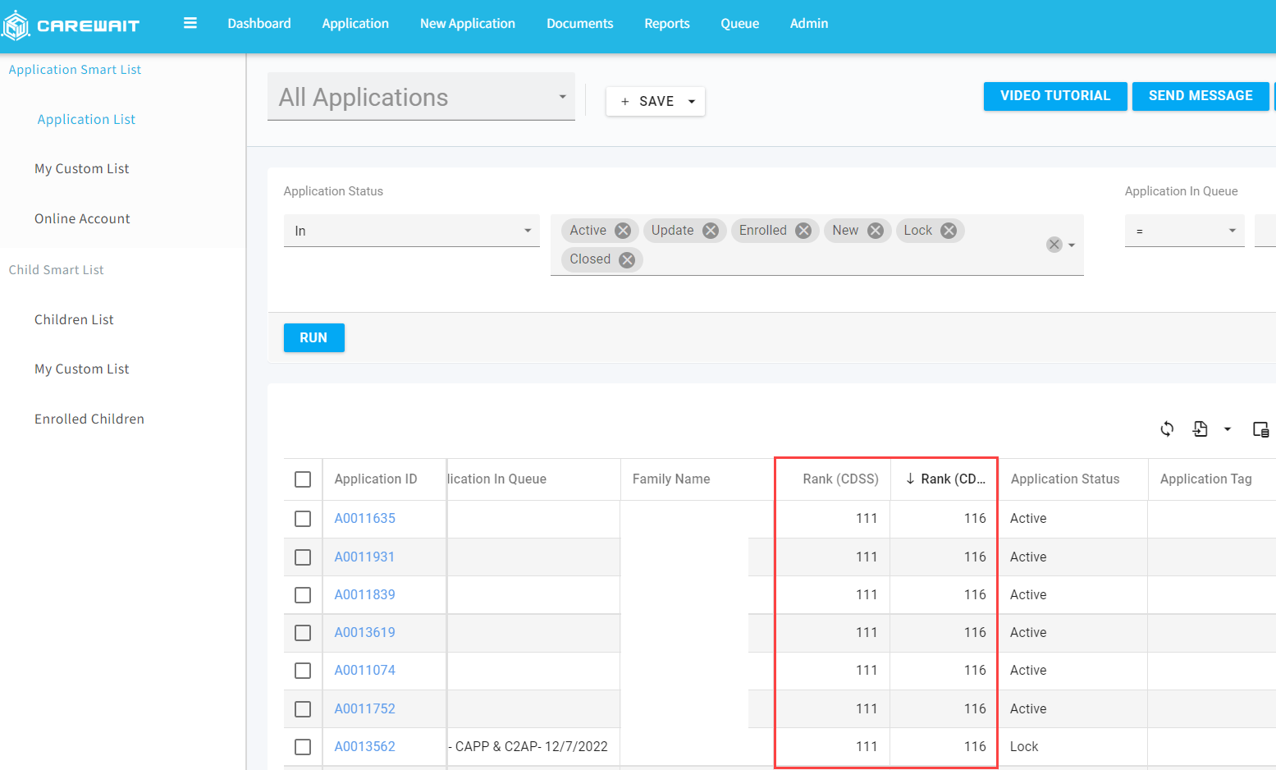
Task: Sort by the Rank (CDSS) column header
Action: pyautogui.click(x=839, y=479)
